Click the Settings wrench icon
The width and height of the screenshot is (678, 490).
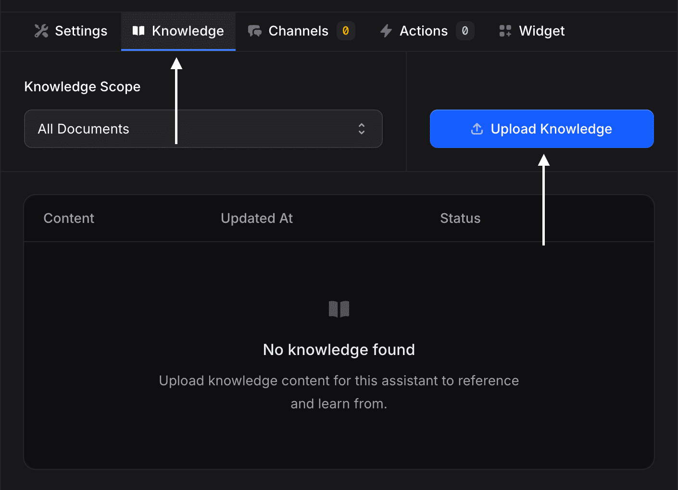41,31
